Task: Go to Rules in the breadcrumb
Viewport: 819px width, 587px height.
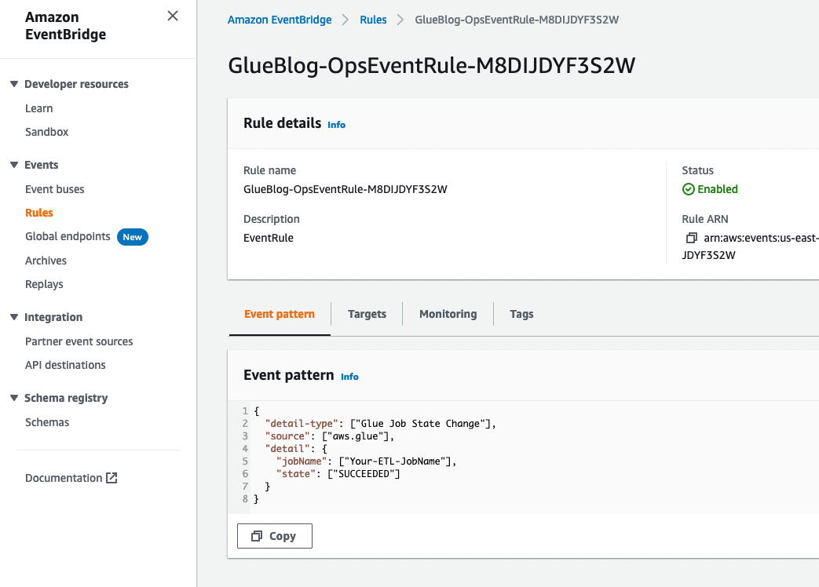Action: [x=373, y=20]
